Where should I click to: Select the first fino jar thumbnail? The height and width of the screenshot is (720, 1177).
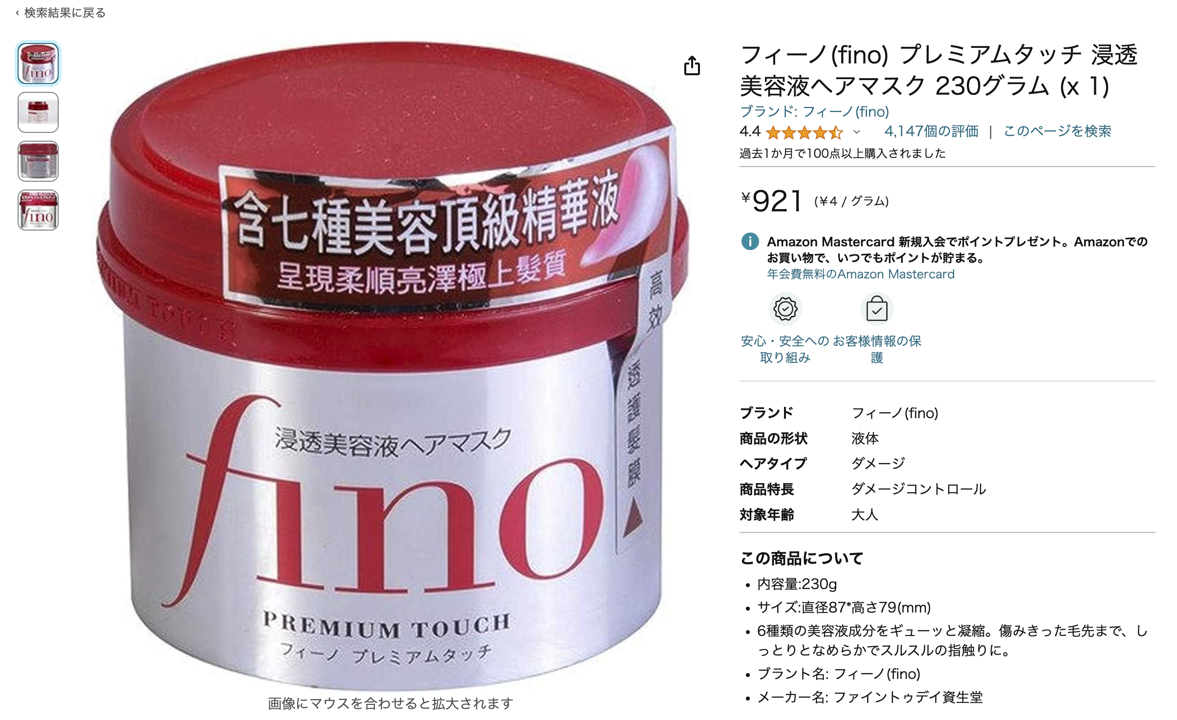click(x=38, y=64)
